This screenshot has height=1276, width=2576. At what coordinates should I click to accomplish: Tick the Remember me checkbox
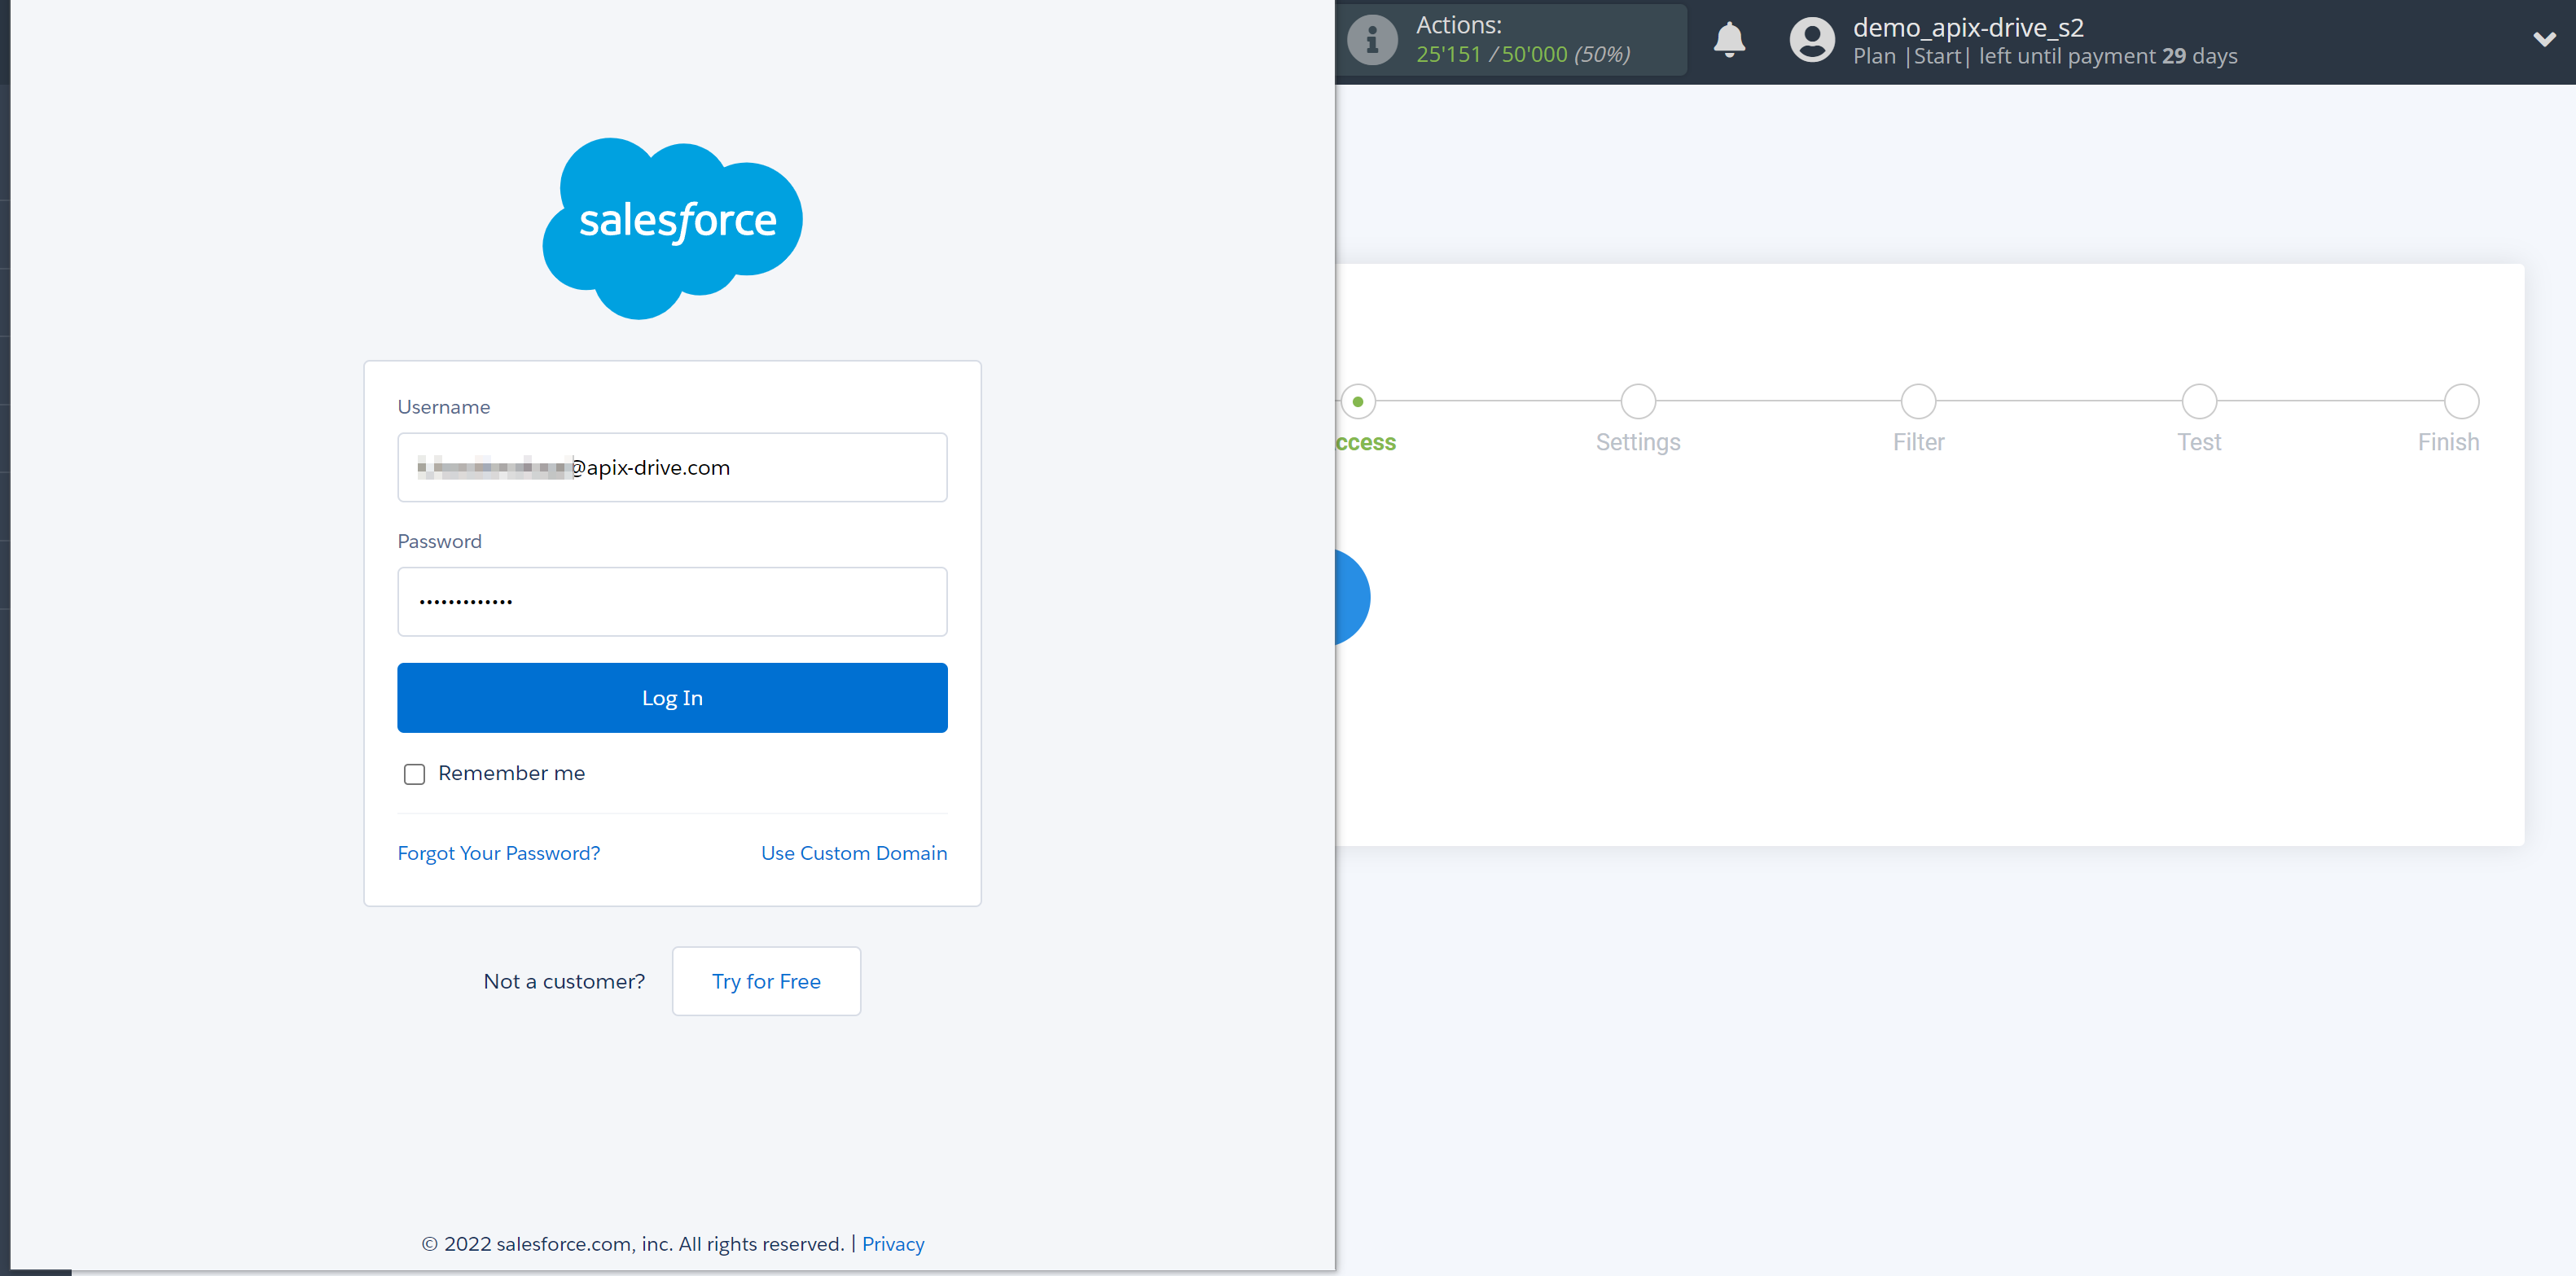pos(414,774)
